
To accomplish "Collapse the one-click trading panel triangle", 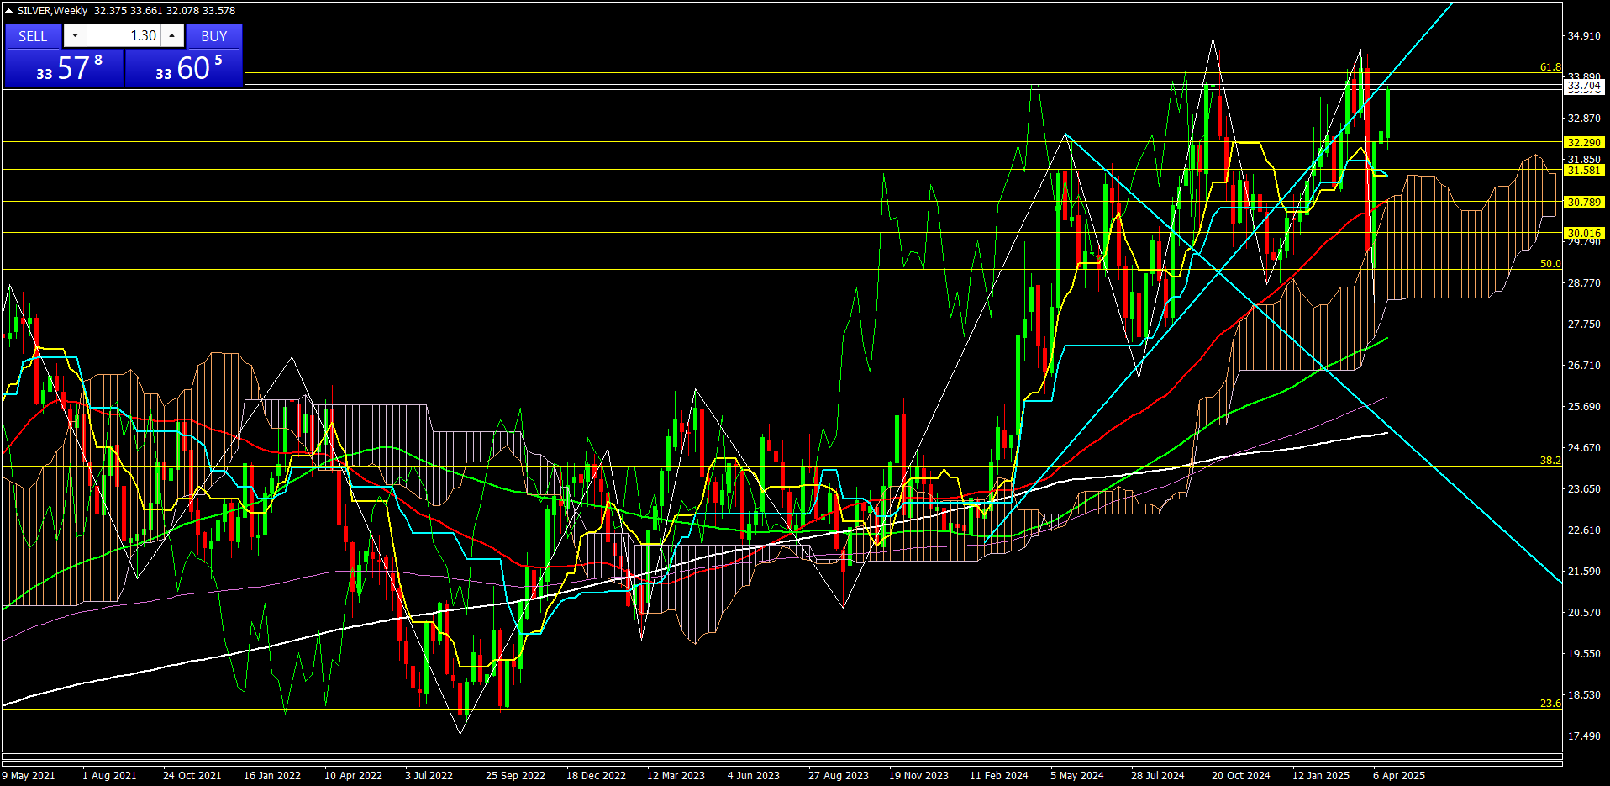I will [x=8, y=11].
